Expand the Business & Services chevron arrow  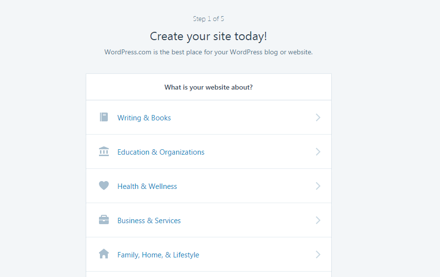click(x=318, y=220)
